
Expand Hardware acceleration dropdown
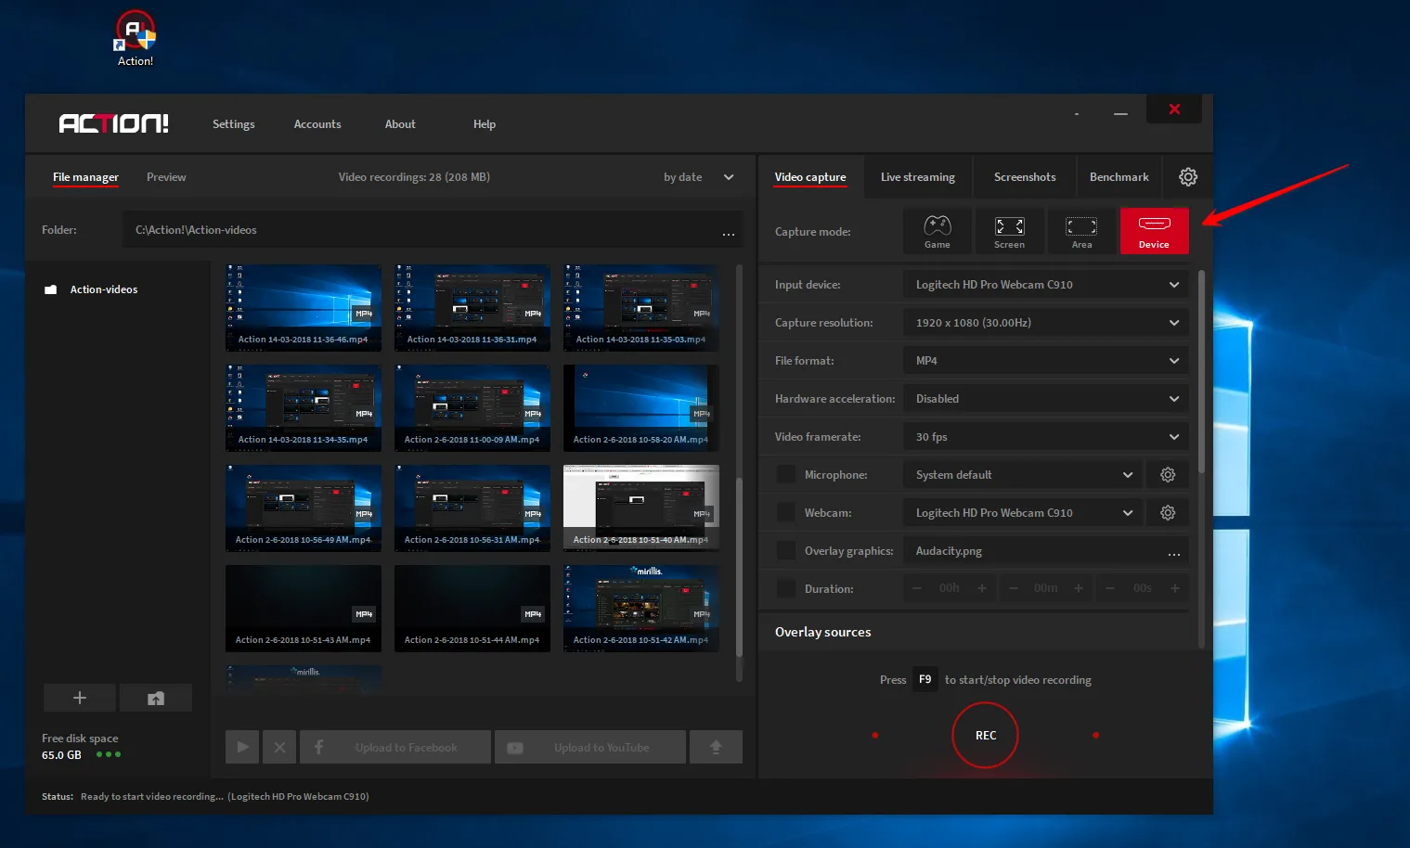[x=1045, y=399]
